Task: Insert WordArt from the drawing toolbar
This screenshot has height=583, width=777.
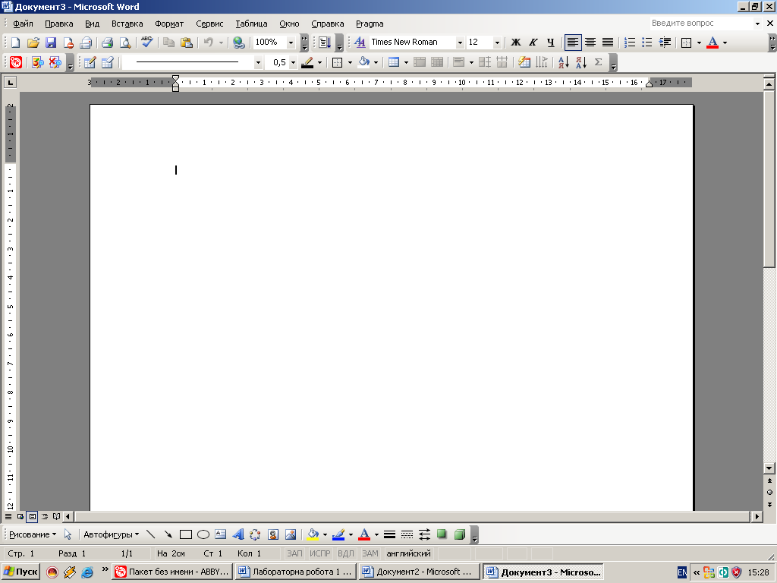Action: click(238, 534)
